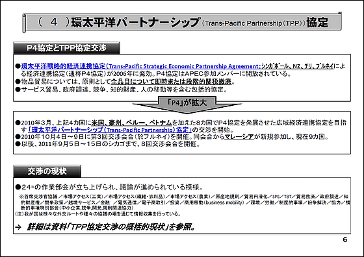Click the line starting サービス貿易、政府調達

click(122, 90)
